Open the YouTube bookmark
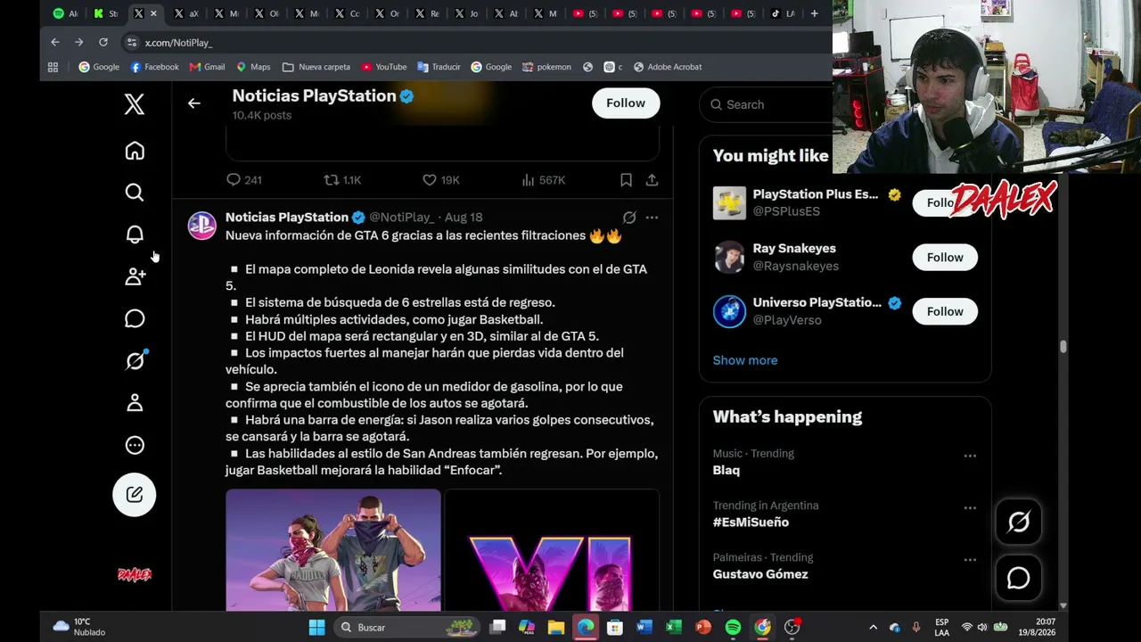 [x=384, y=67]
